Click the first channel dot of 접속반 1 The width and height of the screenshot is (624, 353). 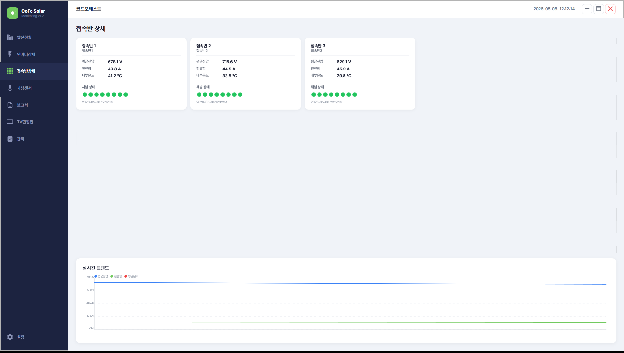coord(85,95)
